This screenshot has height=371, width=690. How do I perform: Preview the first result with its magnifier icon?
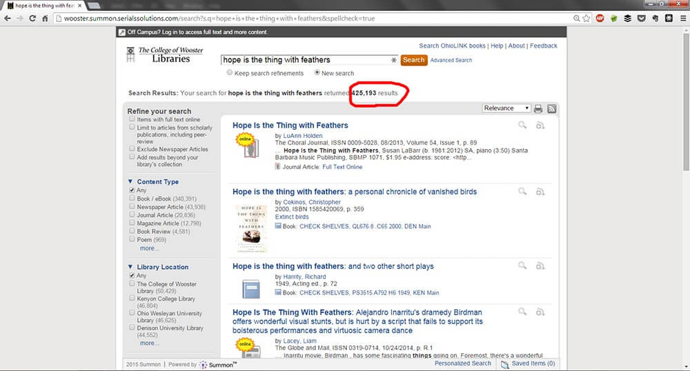point(522,126)
